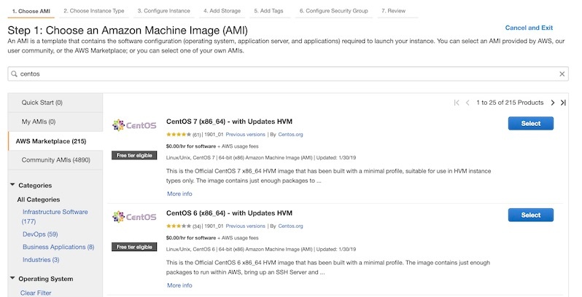Switch to Community AMIs tab
582x297 pixels.
tap(55, 160)
